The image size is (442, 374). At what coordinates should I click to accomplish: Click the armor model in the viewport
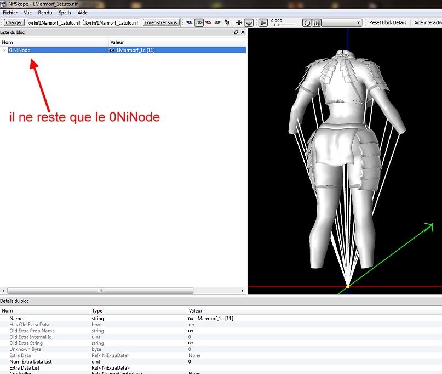(347, 158)
